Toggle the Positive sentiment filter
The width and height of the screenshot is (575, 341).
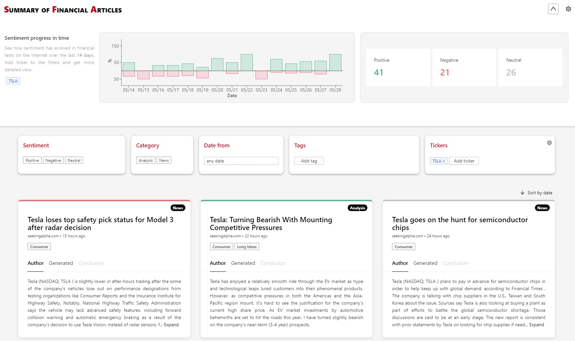[x=32, y=160]
